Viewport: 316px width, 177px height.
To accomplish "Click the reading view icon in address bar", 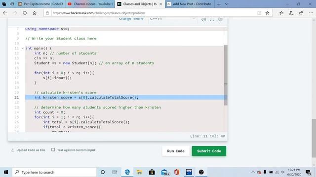I will [259, 13].
